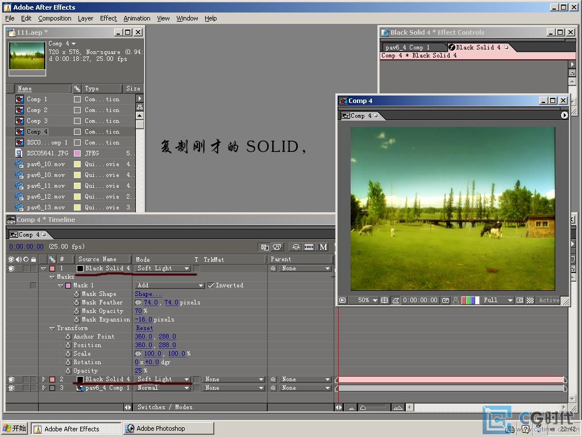
Task: Click the shy layers timeline button
Action: point(296,247)
